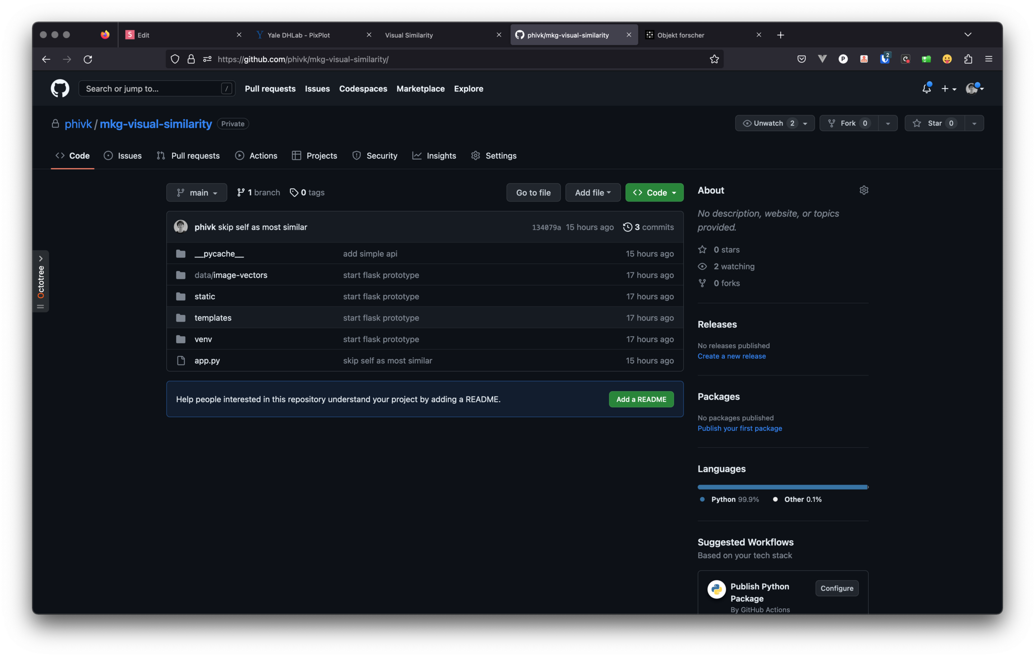Click the Add a README button
1035x657 pixels.
(641, 399)
